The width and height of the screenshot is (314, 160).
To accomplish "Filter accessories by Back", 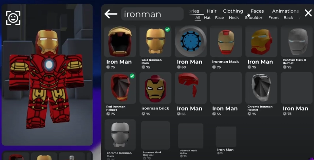I will click(288, 18).
